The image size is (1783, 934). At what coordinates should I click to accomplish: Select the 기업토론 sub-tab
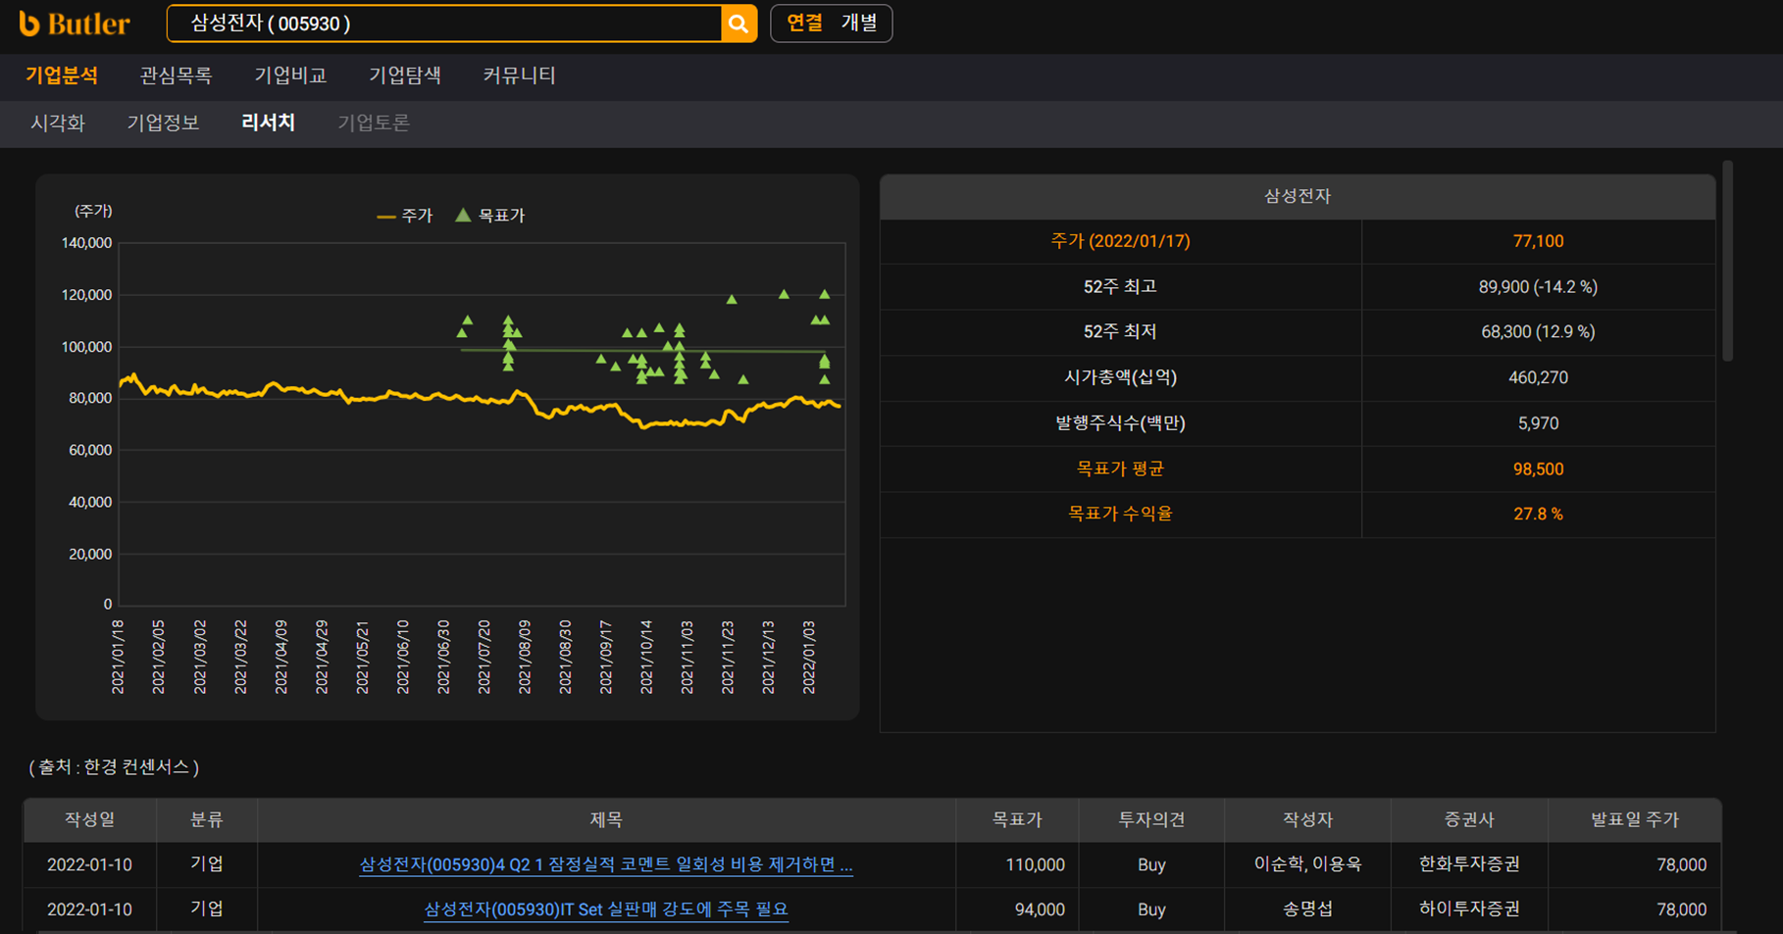point(374,123)
